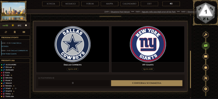Click the Prossimi Eventi header
This screenshot has width=218, height=99.
10,37
